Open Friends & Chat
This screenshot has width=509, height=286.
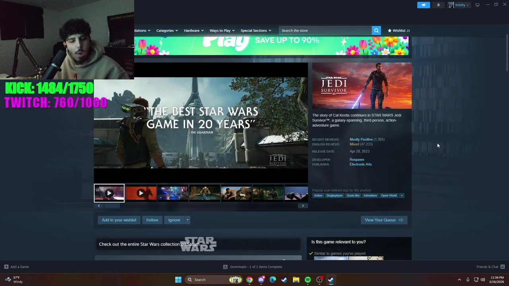[x=490, y=267]
